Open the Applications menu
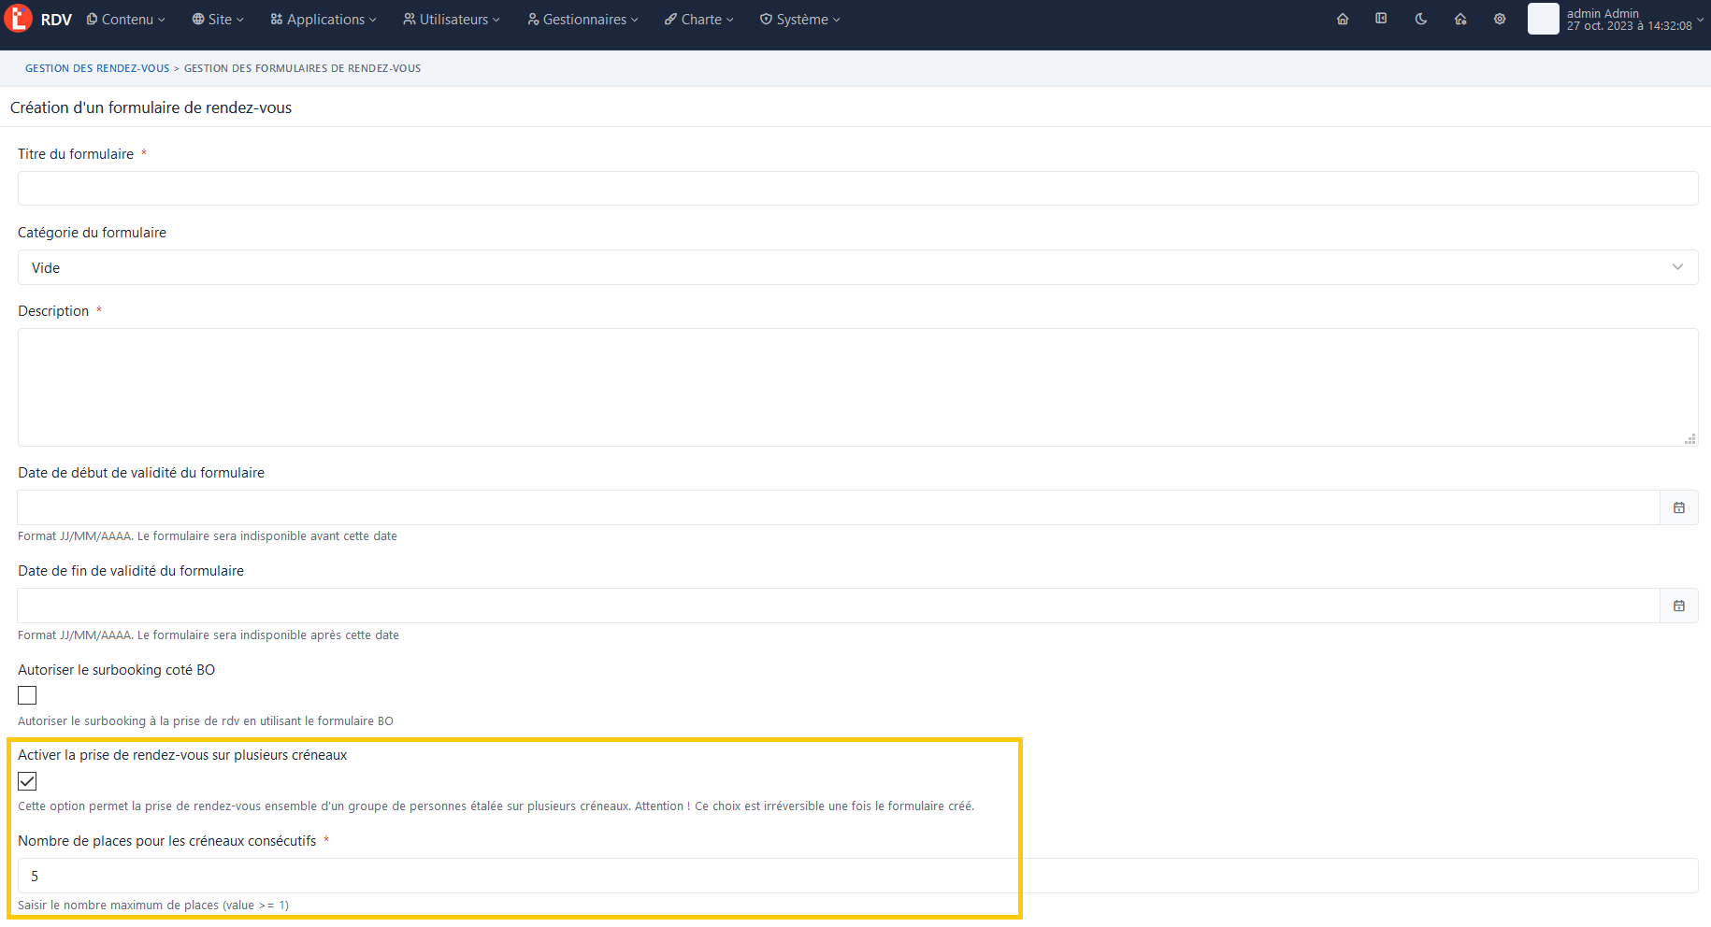1711x927 pixels. click(x=324, y=20)
